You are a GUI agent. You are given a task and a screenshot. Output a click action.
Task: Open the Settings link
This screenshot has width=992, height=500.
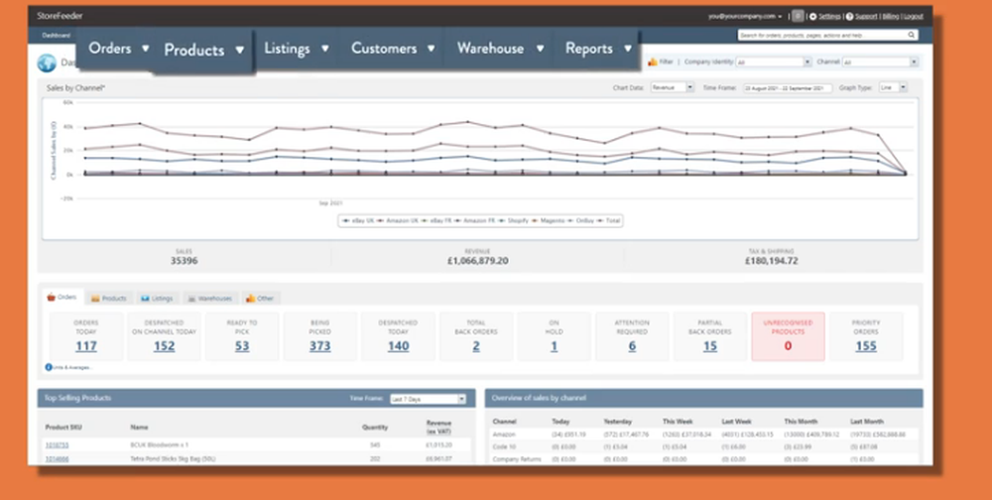click(829, 17)
